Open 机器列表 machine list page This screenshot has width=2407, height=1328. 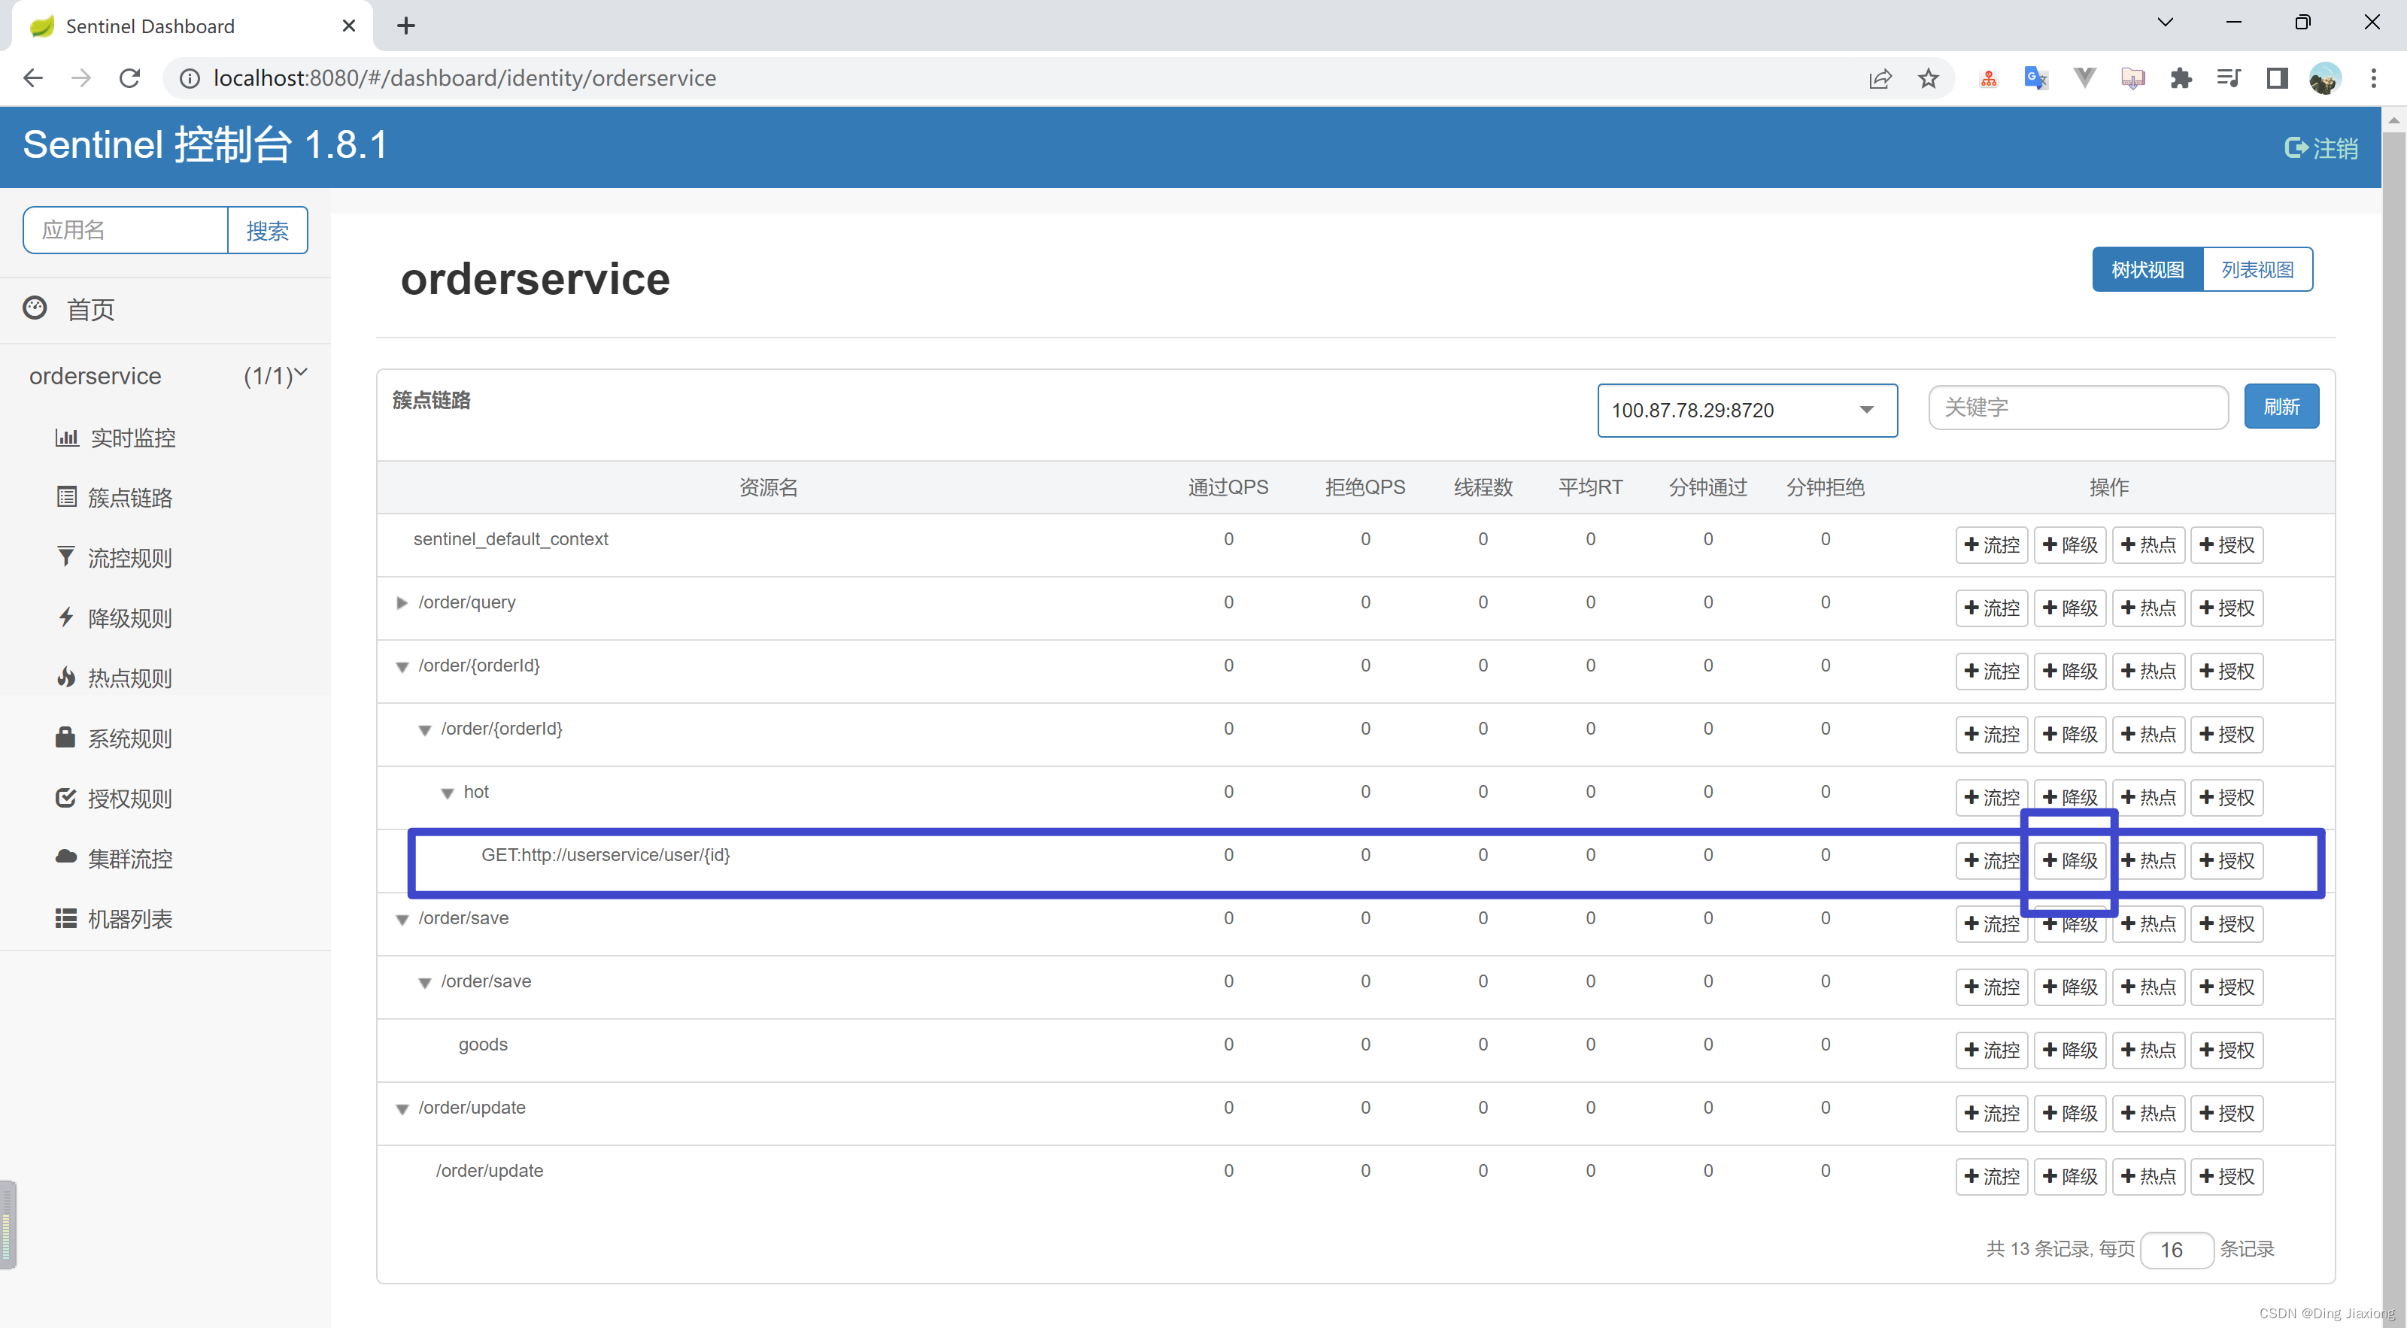click(129, 919)
